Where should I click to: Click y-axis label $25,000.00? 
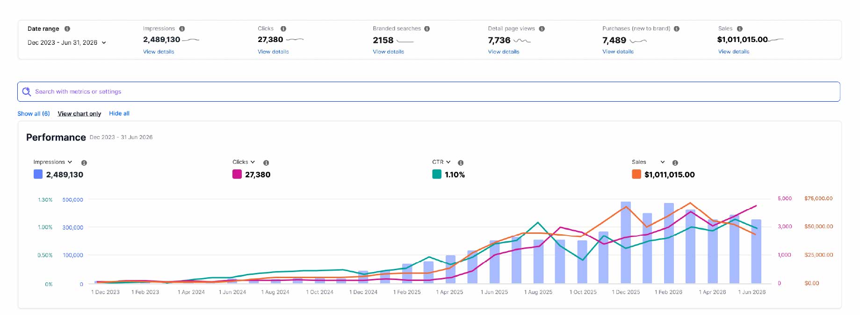point(819,255)
